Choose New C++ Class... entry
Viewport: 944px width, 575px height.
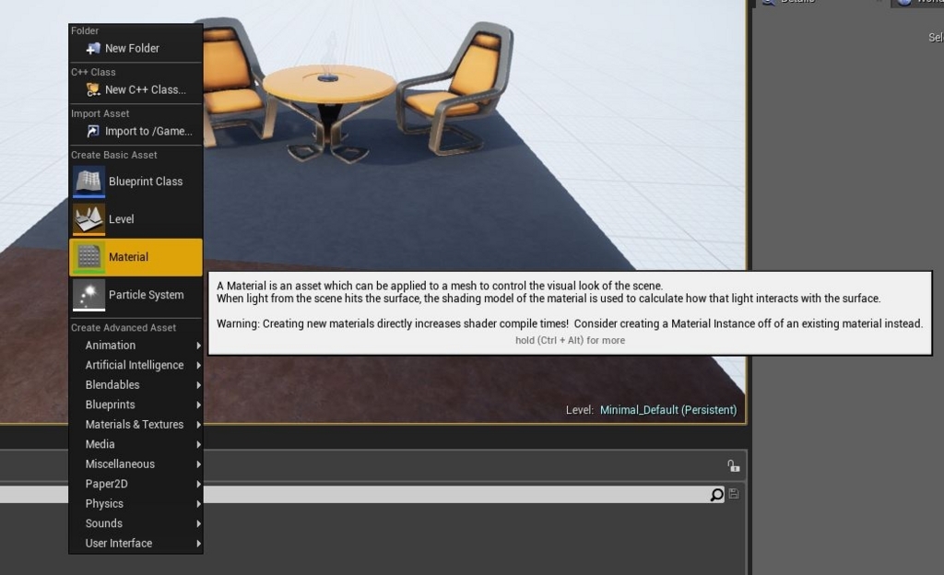[x=136, y=89]
